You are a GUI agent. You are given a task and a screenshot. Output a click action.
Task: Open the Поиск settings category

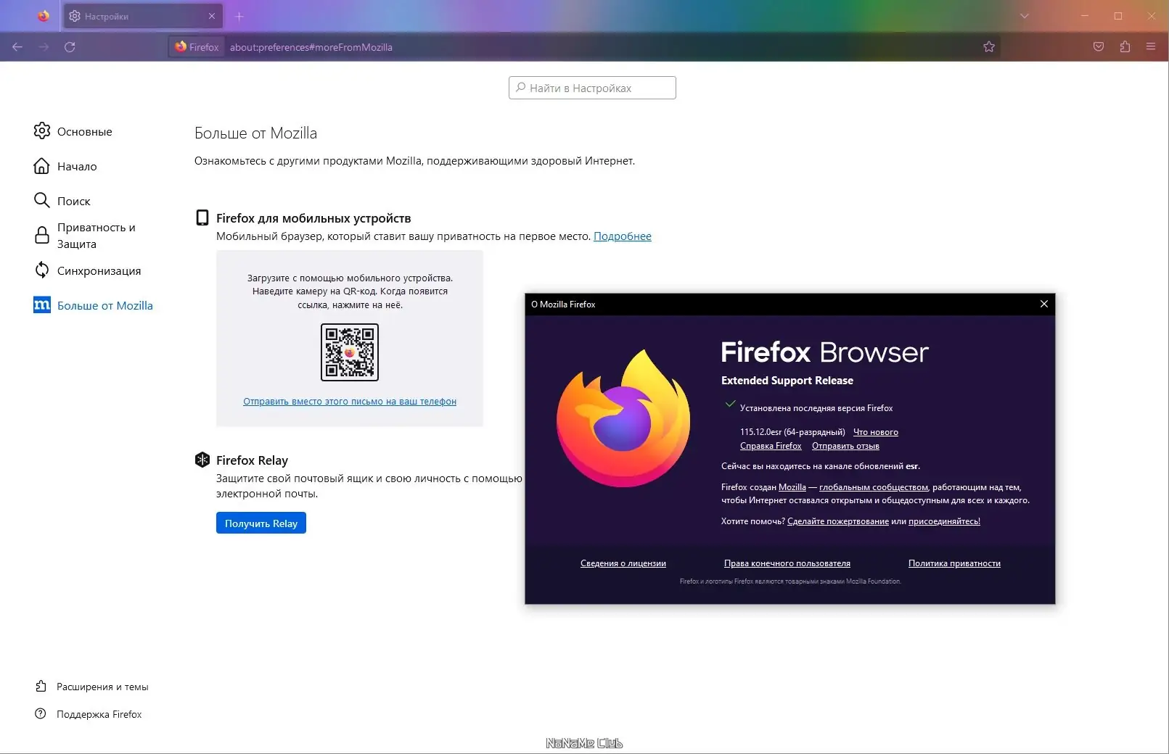(74, 201)
